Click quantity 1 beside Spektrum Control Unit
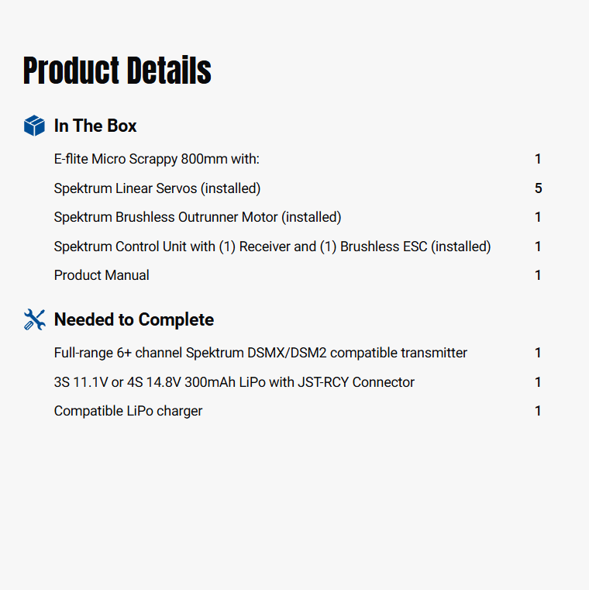589x590 pixels. (x=538, y=247)
